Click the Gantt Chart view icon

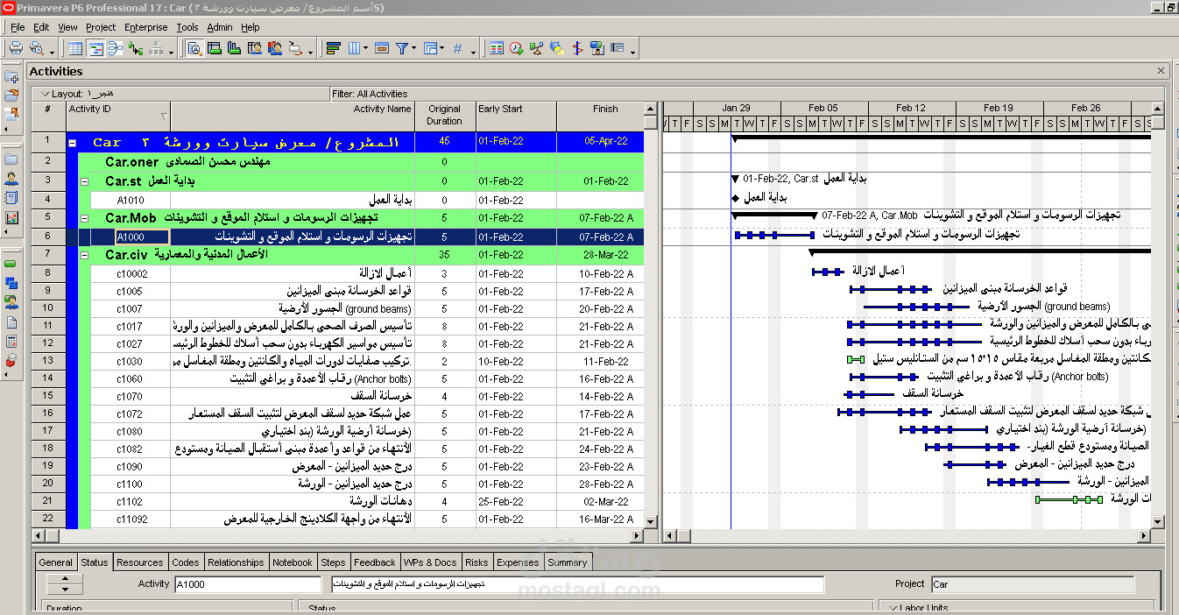coord(95,49)
